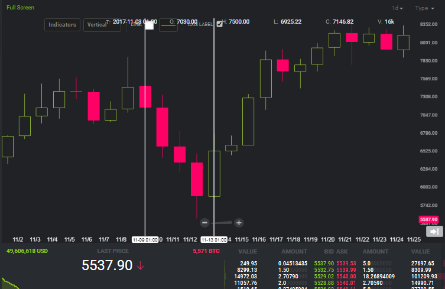Click the 11/16 date axis label

259,239
